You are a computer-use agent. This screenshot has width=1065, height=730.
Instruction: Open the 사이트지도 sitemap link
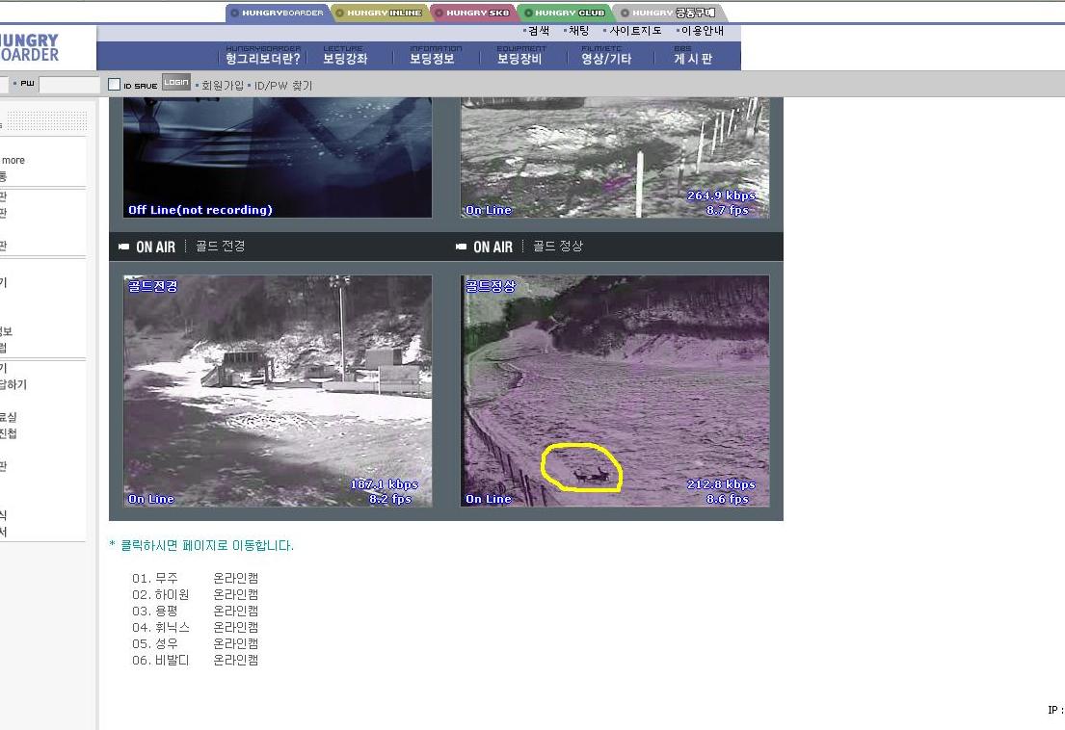click(x=634, y=31)
